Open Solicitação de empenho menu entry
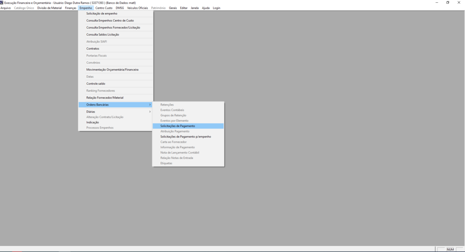Viewport: 465px width, 252px height. (102, 13)
